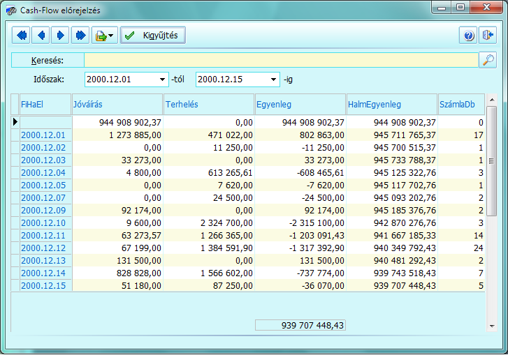Click Terhelés value 87 250,00
This screenshot has width=508, height=355.
coord(233,286)
